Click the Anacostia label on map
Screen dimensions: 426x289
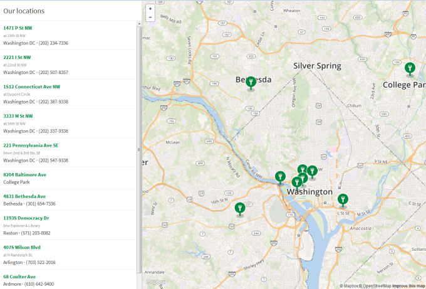point(360,228)
